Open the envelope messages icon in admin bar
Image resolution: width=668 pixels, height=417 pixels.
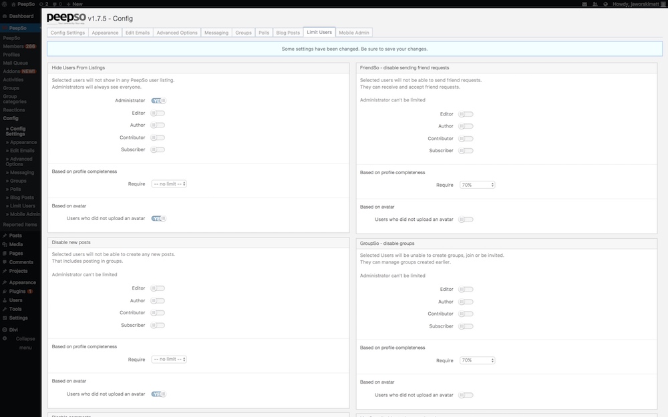(584, 4)
